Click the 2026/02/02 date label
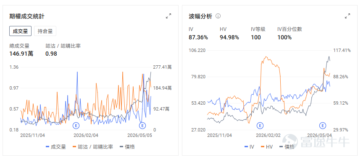The height and width of the screenshot is (157, 358). tap(268, 135)
